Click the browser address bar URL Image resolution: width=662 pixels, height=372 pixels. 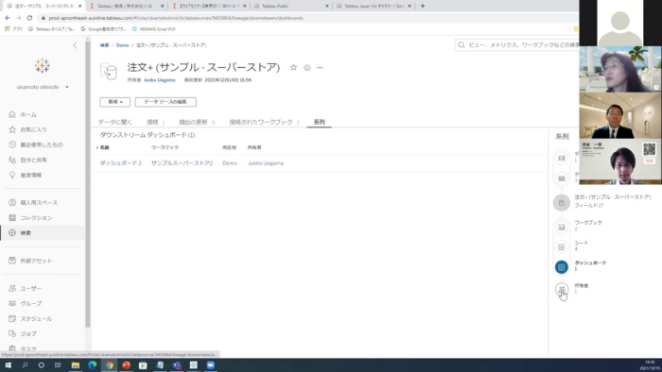(x=176, y=18)
